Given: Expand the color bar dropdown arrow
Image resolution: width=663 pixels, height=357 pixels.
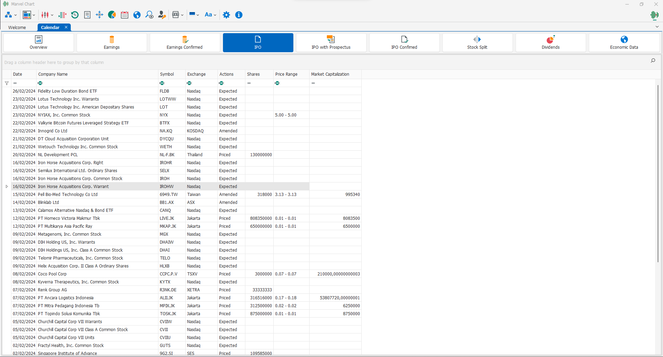Looking at the screenshot, I should 198,15.
